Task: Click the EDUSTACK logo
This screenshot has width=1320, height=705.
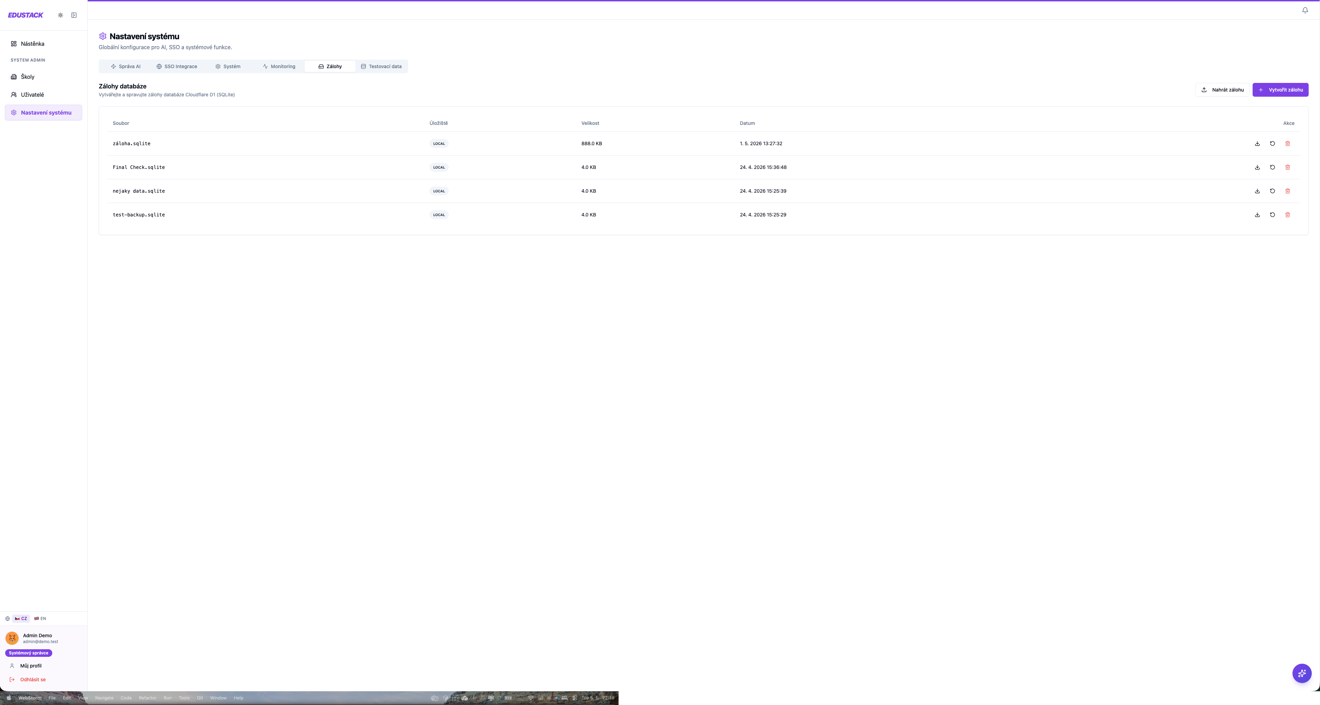Action: click(x=26, y=15)
